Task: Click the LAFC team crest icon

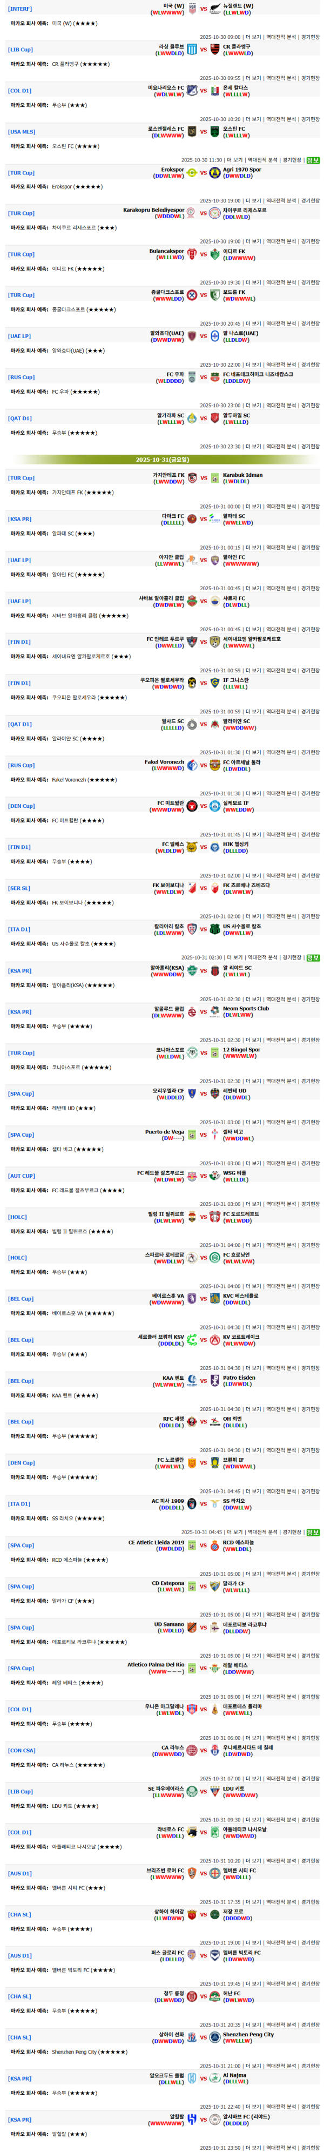Action: [x=192, y=131]
